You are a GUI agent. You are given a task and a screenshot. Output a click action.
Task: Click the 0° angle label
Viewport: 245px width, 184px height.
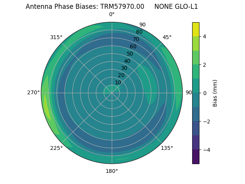(112, 15)
